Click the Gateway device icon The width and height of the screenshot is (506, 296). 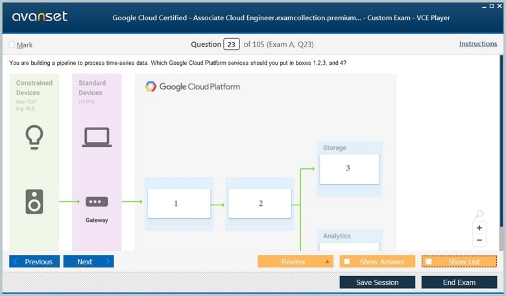(97, 202)
